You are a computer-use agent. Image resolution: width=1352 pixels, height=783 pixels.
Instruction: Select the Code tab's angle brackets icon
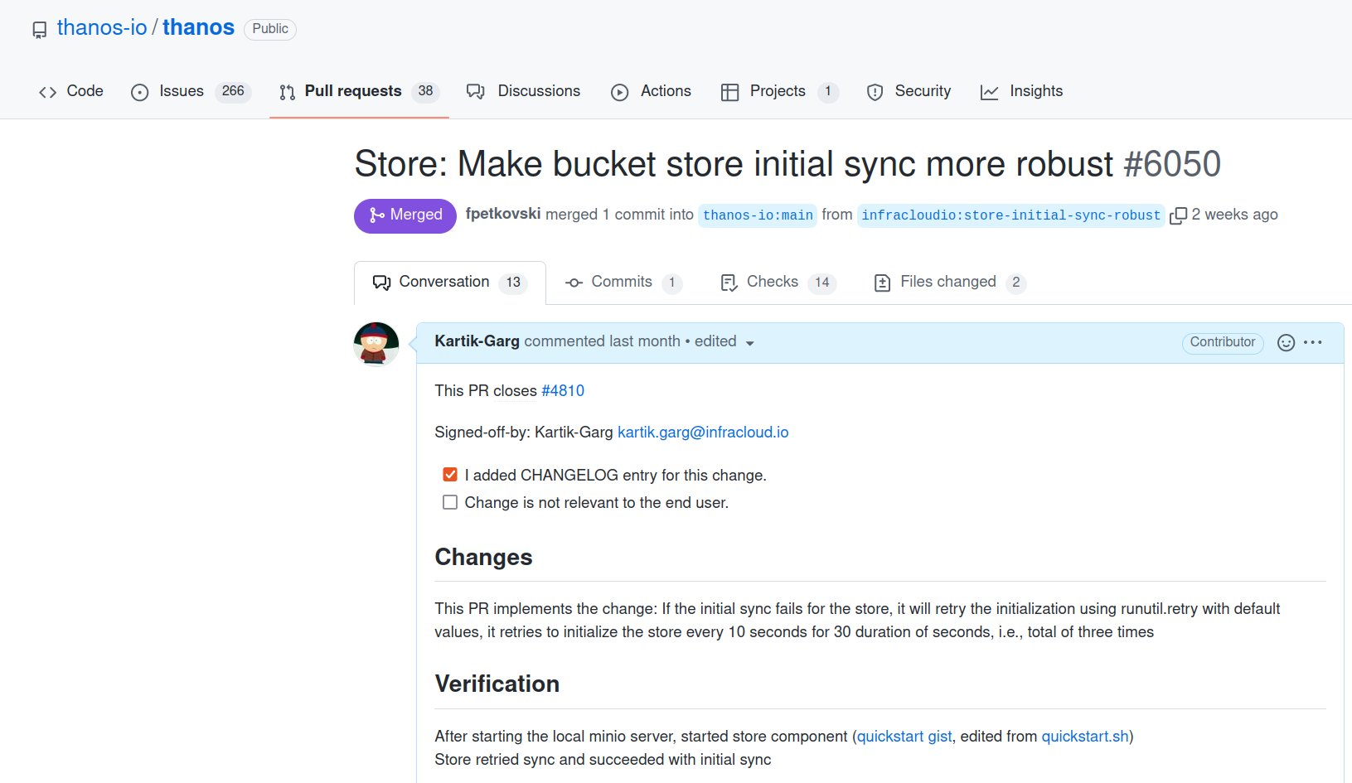tap(47, 91)
